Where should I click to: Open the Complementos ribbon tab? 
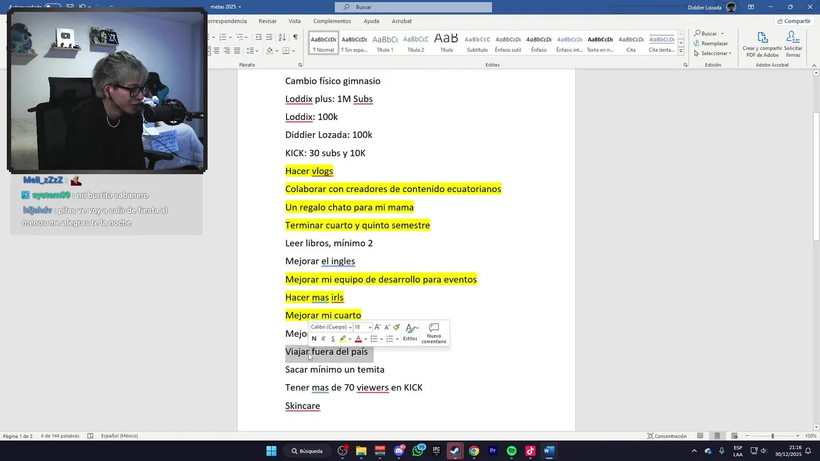point(332,21)
